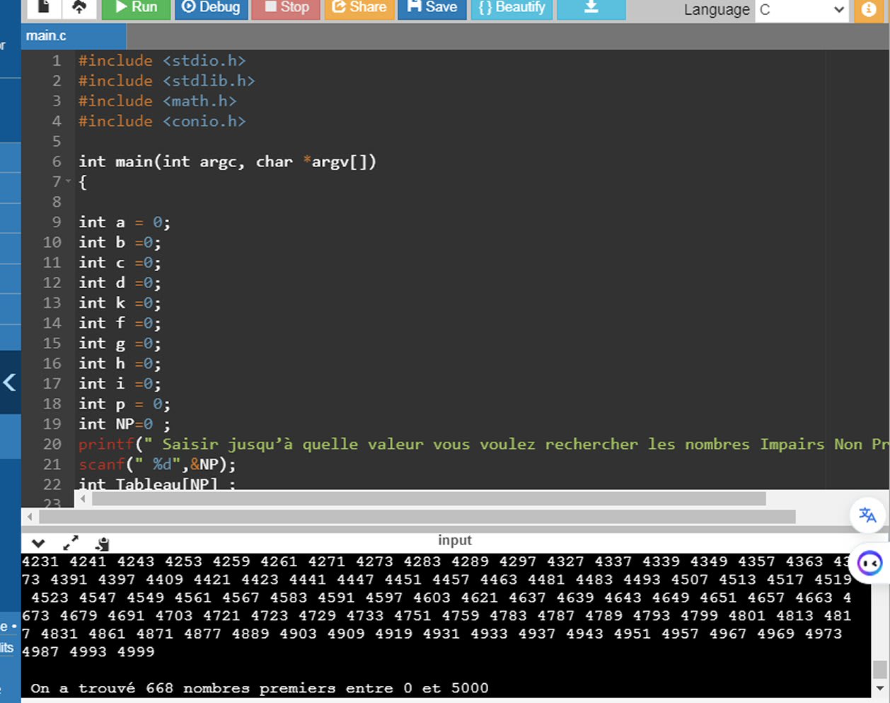This screenshot has width=890, height=703.
Task: Switch to the main.c tab
Action: click(x=46, y=36)
